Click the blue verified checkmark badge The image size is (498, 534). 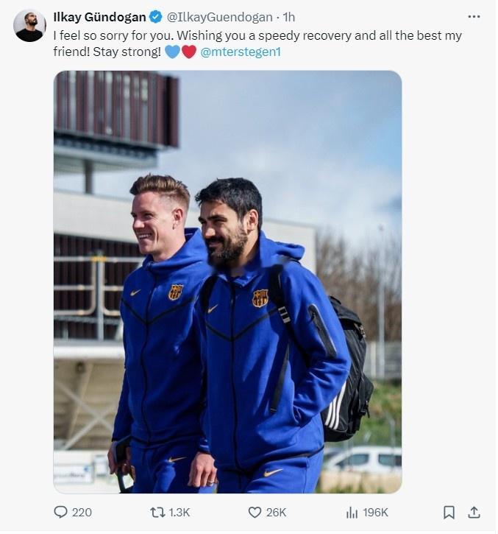[x=156, y=17]
